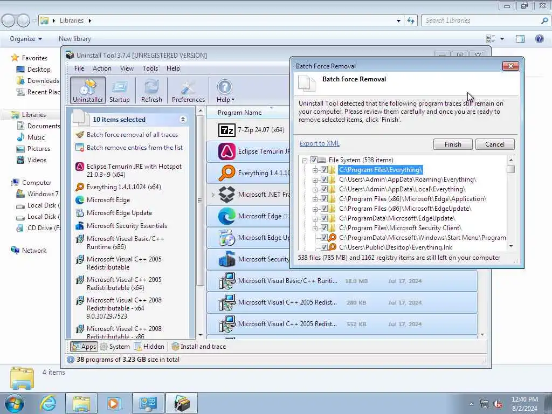Switch to the System tab

coord(115,347)
